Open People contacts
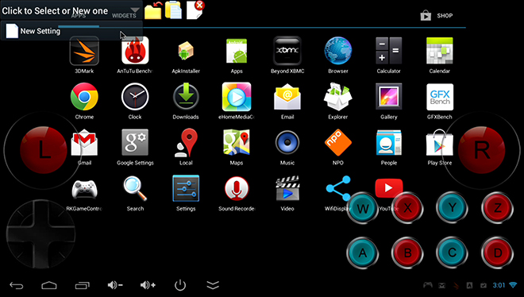Screen dimensions: 524x297 pos(389,143)
